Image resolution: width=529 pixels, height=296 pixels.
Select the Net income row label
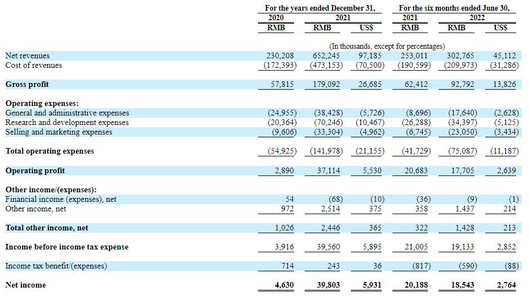tap(26, 285)
